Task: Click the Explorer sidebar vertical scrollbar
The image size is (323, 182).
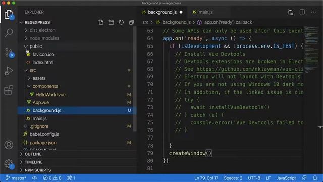Action: pos(135,79)
